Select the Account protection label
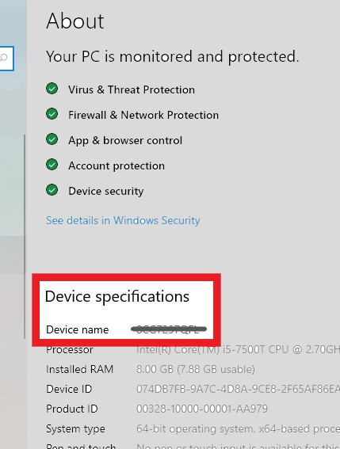The height and width of the screenshot is (449, 340). coord(117,166)
